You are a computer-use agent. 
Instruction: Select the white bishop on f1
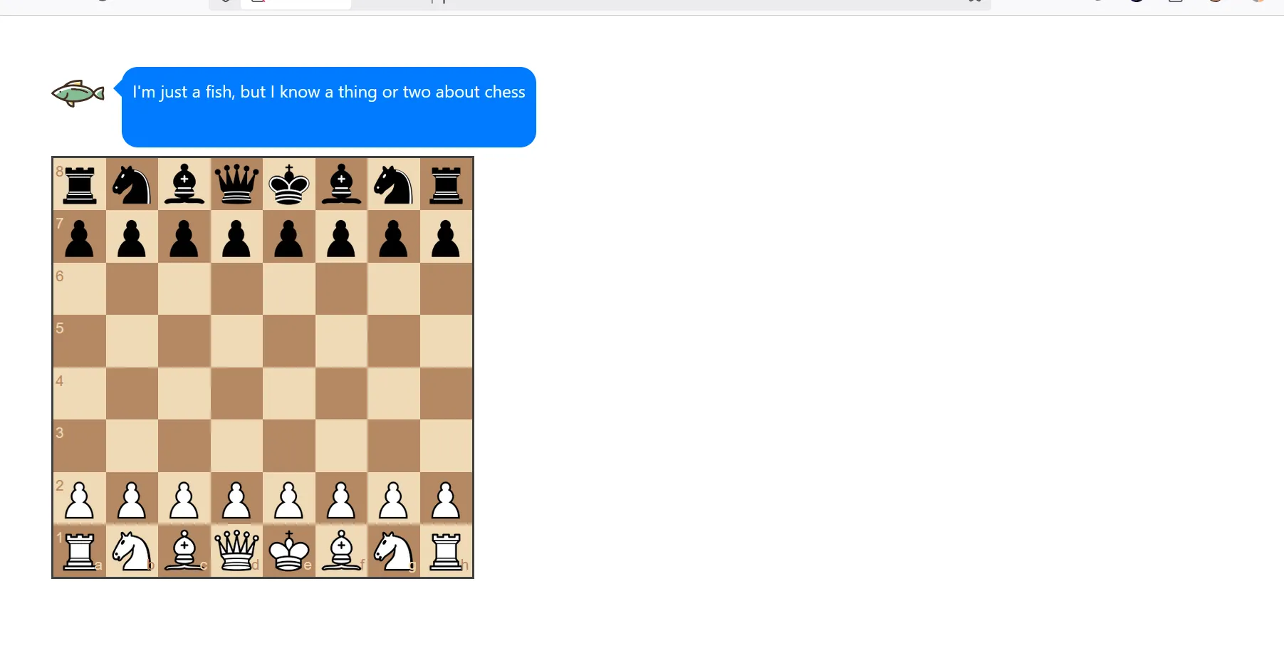coord(341,551)
